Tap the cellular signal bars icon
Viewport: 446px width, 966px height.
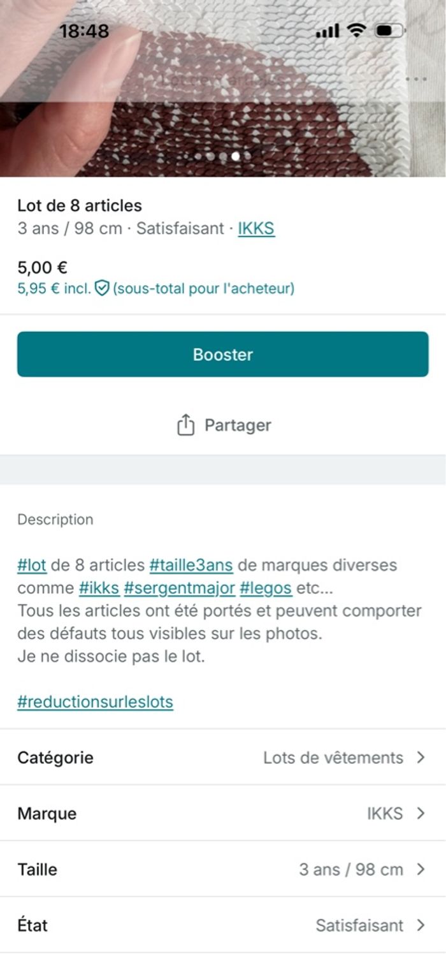click(x=328, y=30)
